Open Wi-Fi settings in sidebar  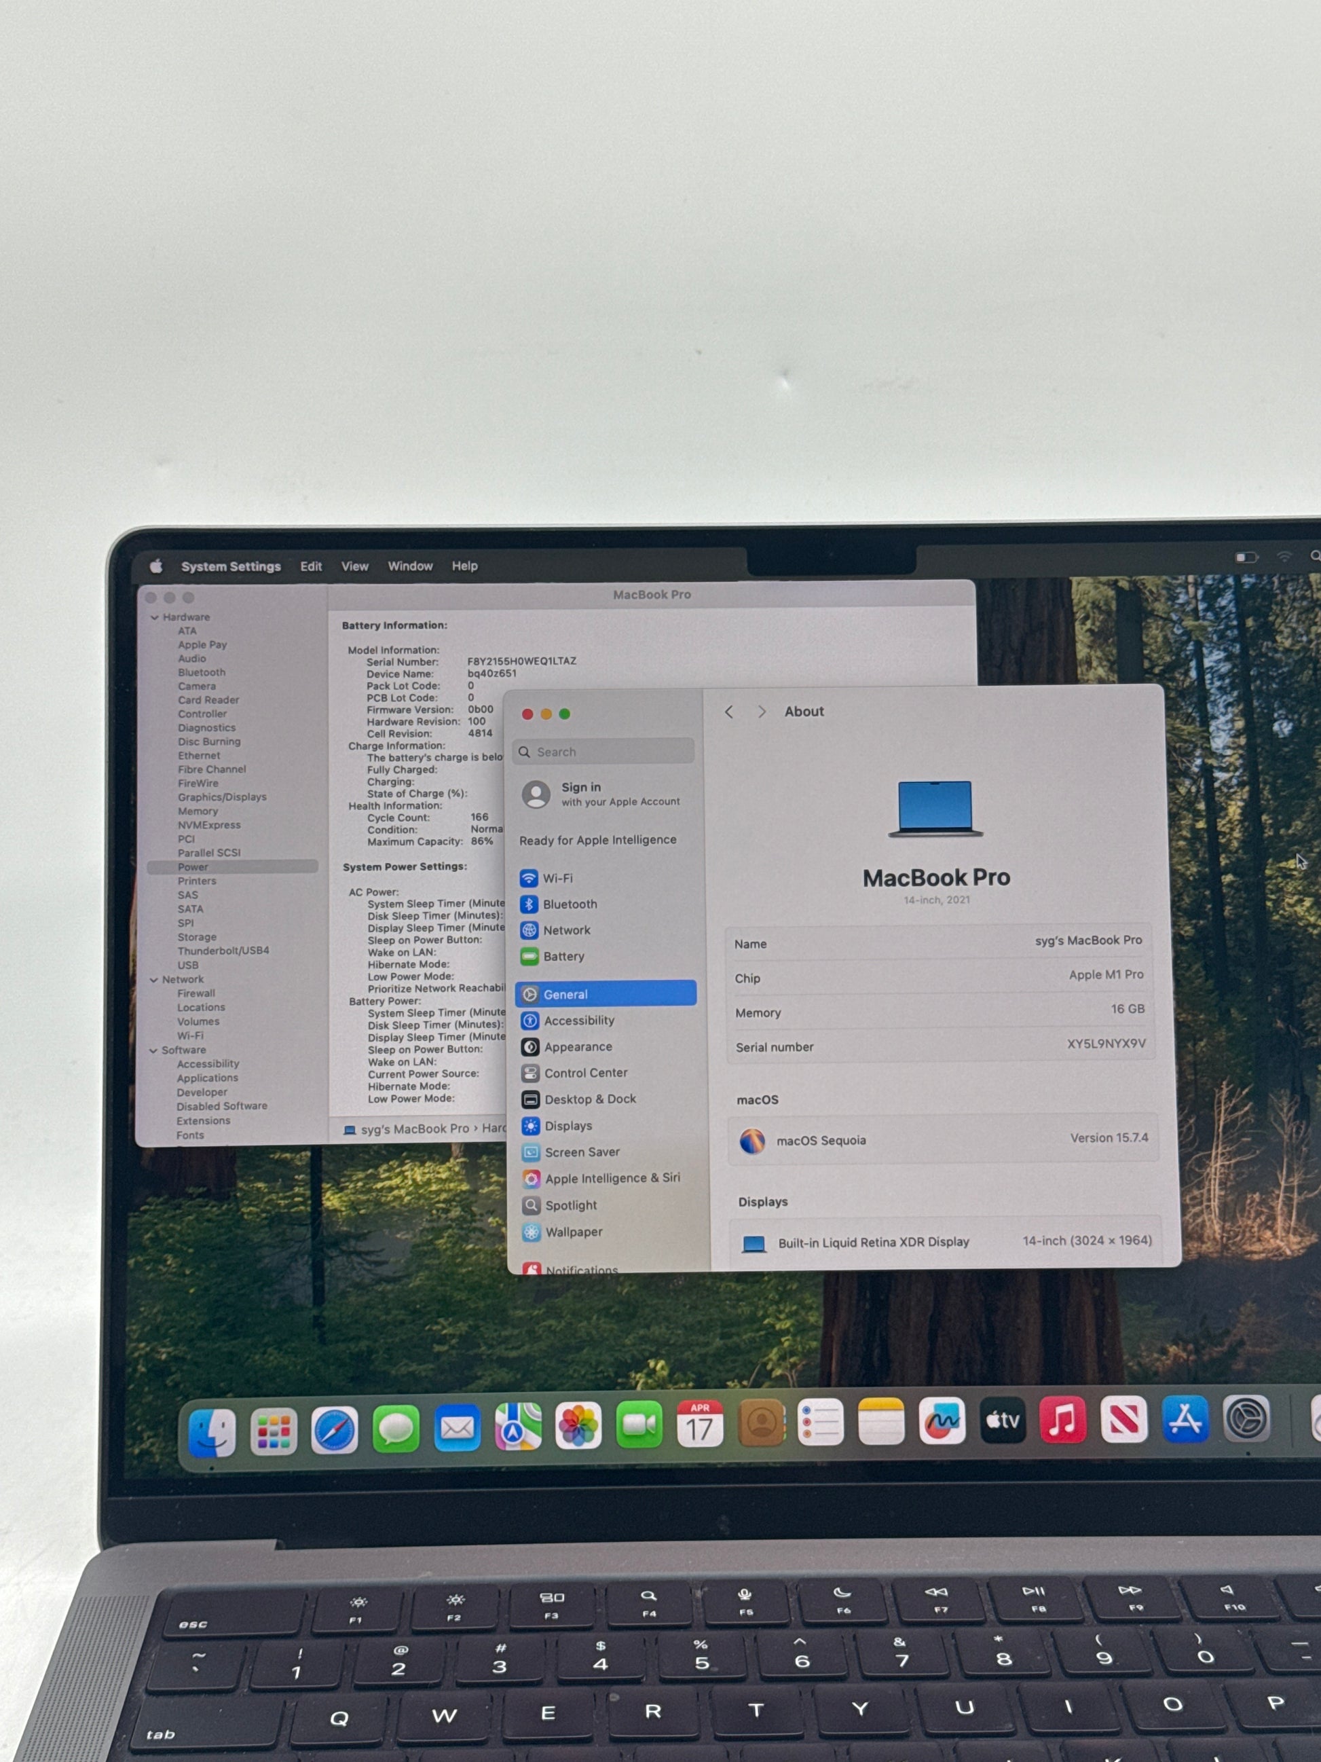(x=557, y=879)
